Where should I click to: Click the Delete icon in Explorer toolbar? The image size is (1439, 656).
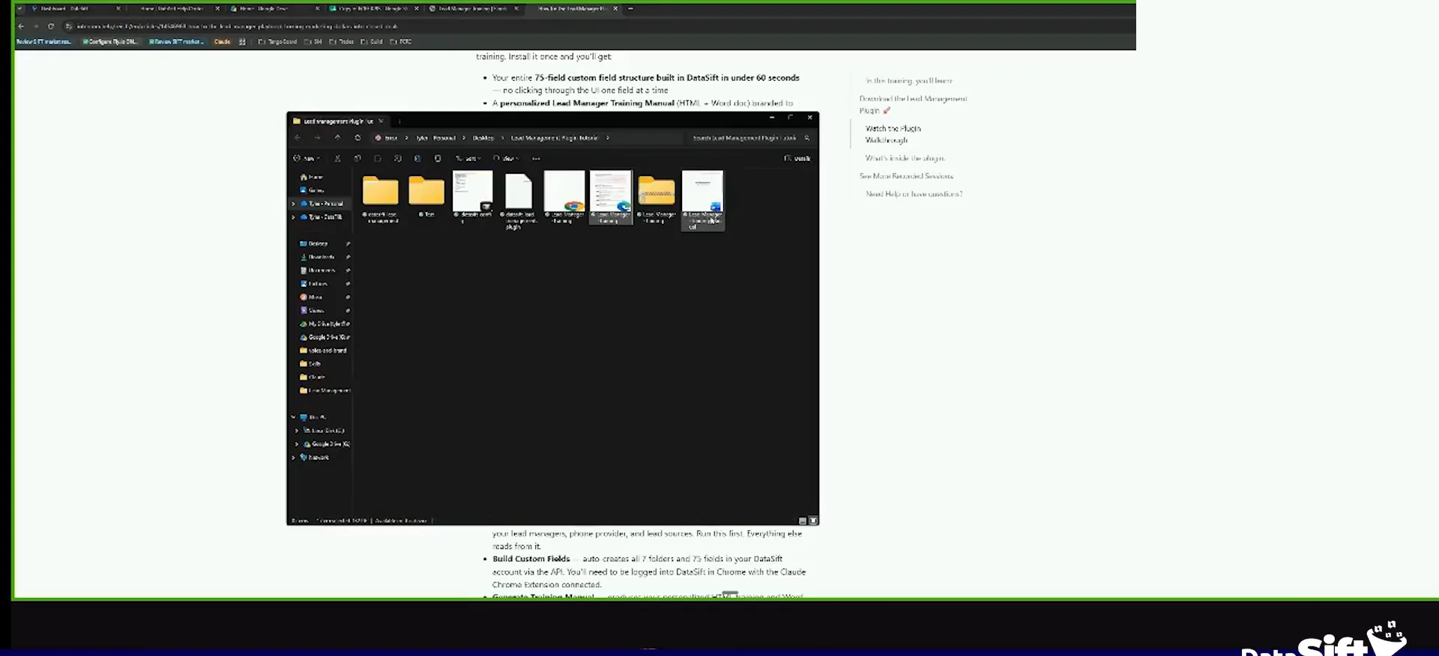(438, 159)
